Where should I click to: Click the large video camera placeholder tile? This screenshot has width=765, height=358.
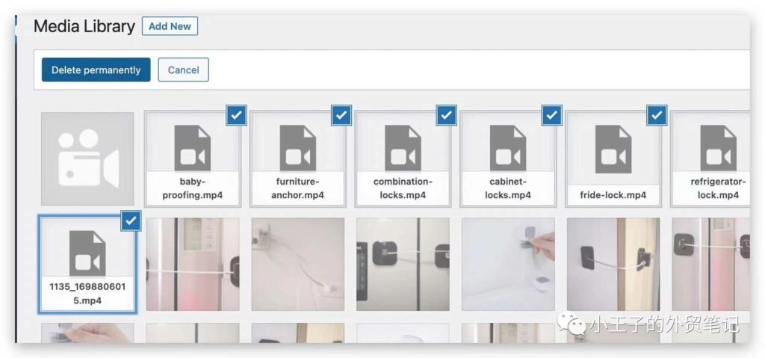point(87,158)
